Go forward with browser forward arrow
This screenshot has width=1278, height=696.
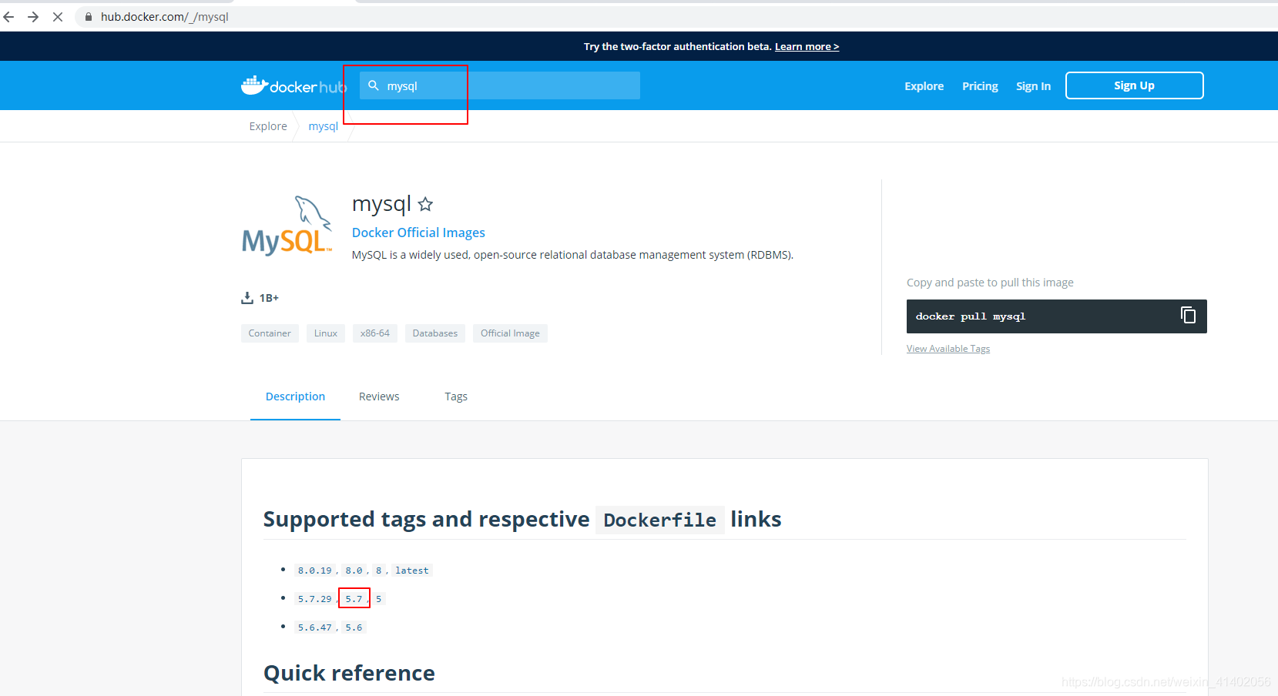pos(33,16)
